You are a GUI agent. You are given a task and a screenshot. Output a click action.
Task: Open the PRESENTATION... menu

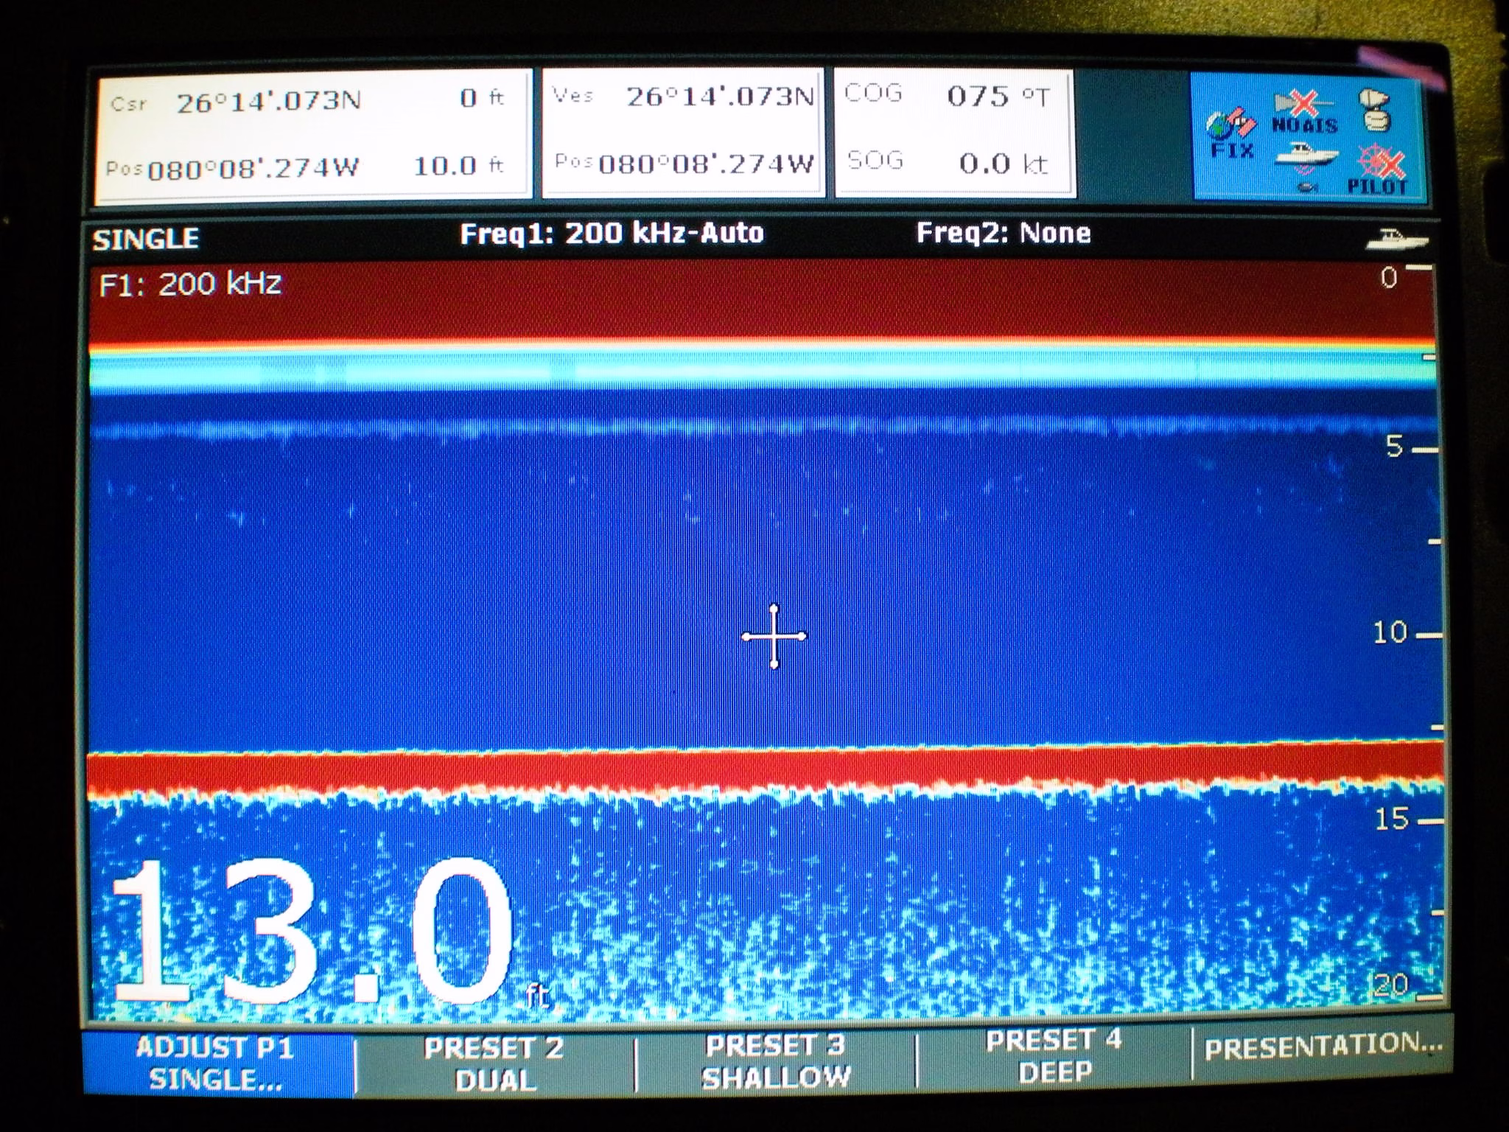[x=1322, y=1047]
